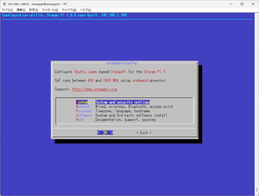Open the ファイル(F) menu
The height and width of the screenshot is (196, 259).
(x=7, y=10)
